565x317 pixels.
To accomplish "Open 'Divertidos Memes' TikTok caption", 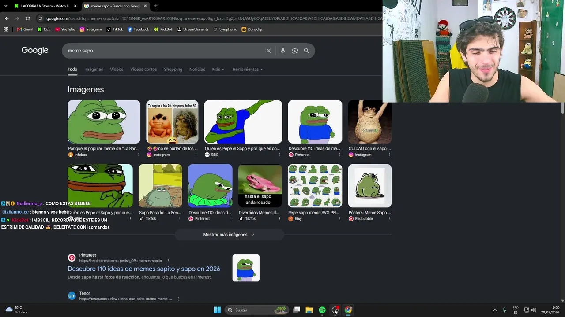I will (259, 213).
